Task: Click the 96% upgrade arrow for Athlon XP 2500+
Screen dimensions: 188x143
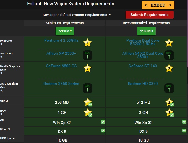Action: click(88, 55)
